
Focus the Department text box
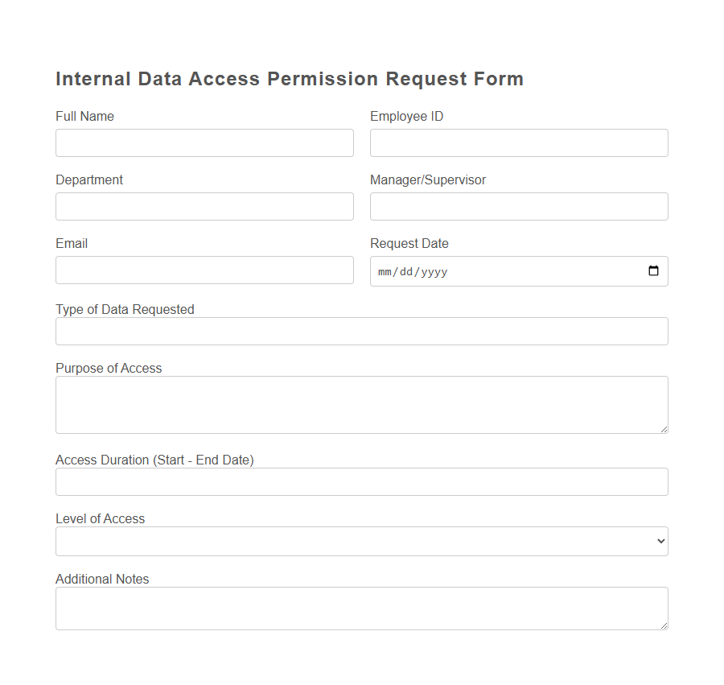pos(204,206)
